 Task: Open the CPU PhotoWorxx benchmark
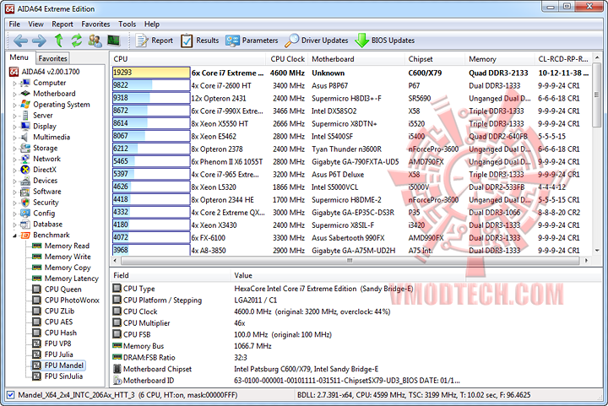click(72, 300)
